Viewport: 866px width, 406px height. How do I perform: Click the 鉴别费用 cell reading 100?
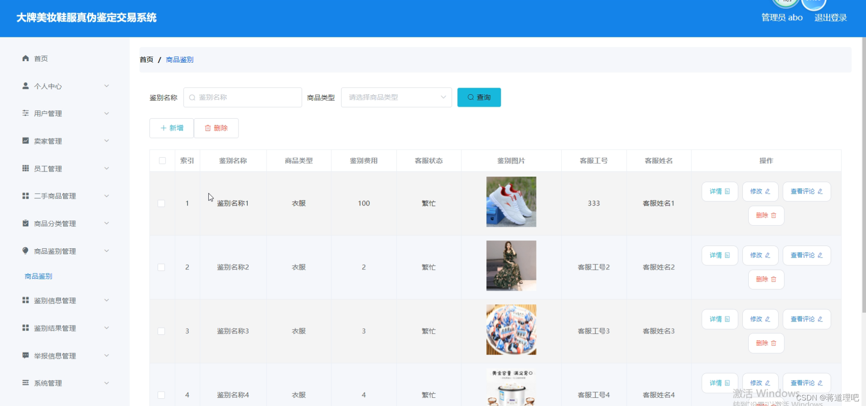(x=364, y=203)
